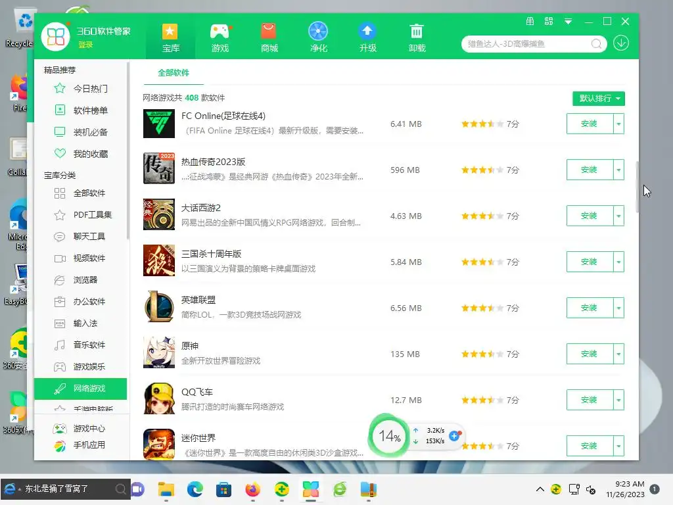The height and width of the screenshot is (505, 673).
Task: Select 聊天工具 category
Action: pos(81,236)
